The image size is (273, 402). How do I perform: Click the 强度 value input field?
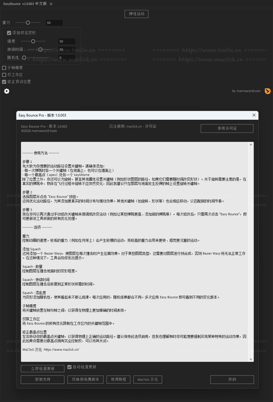[x=67, y=41]
